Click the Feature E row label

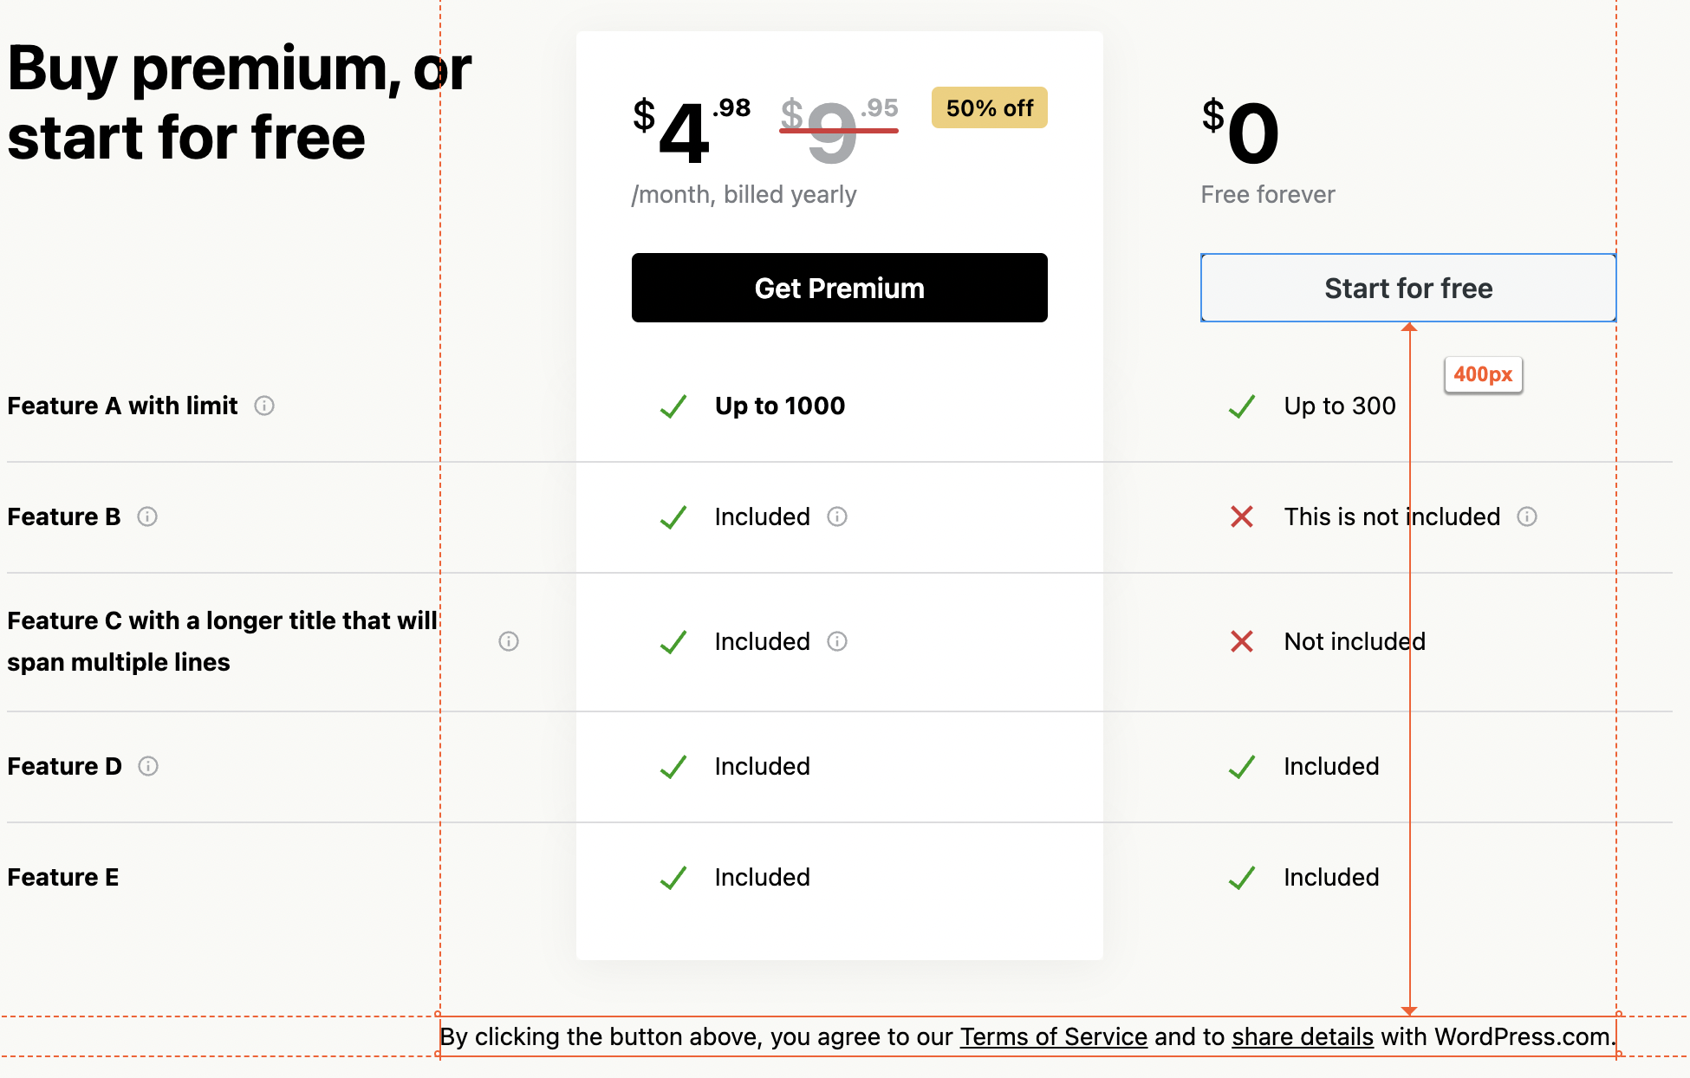pyautogui.click(x=63, y=877)
